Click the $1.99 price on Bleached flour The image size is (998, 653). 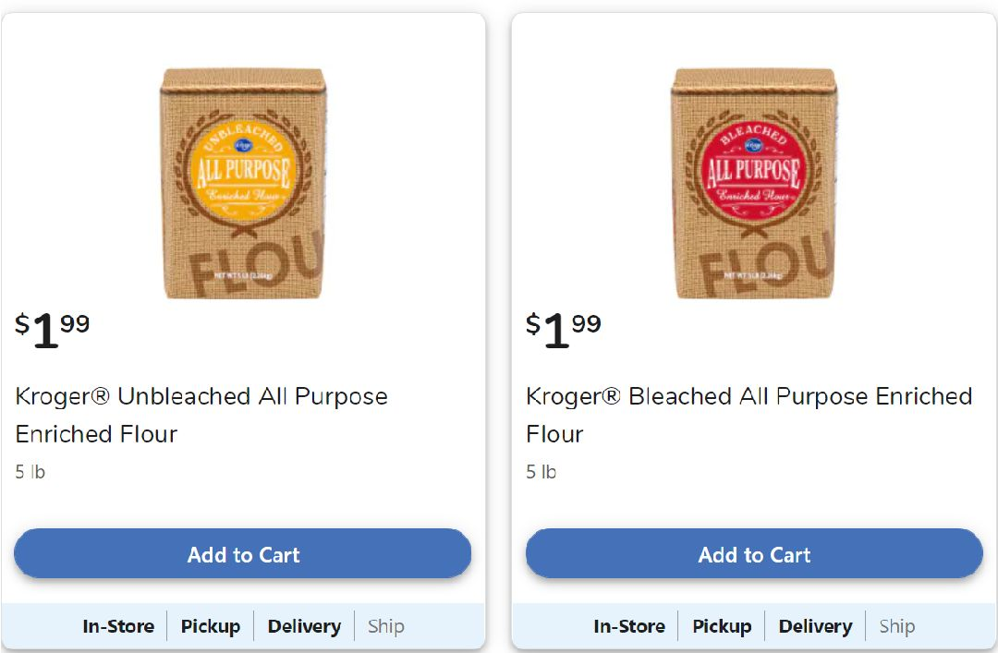pyautogui.click(x=564, y=330)
